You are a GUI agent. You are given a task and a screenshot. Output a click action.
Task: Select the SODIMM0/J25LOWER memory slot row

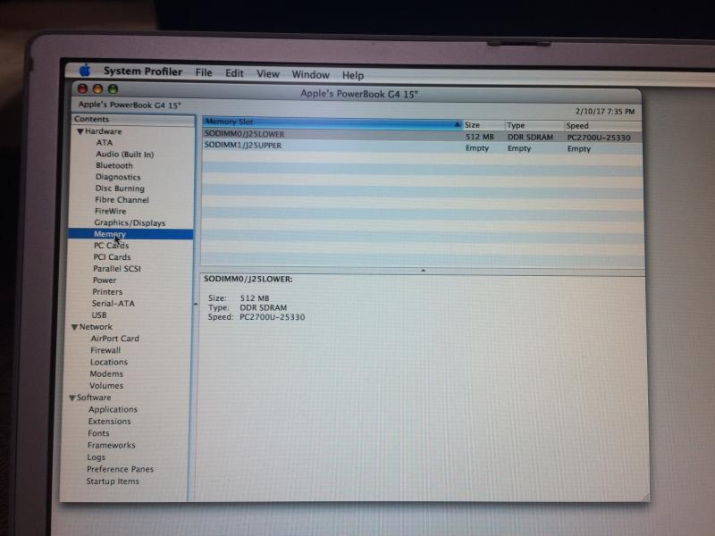tap(422, 136)
